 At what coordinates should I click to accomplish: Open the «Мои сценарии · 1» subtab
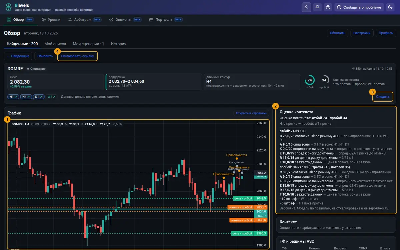click(x=89, y=44)
